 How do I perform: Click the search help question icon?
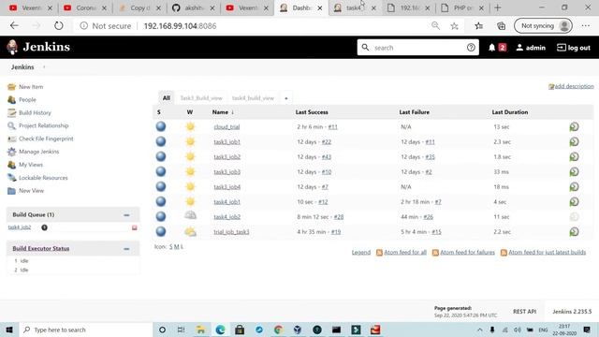tap(471, 48)
